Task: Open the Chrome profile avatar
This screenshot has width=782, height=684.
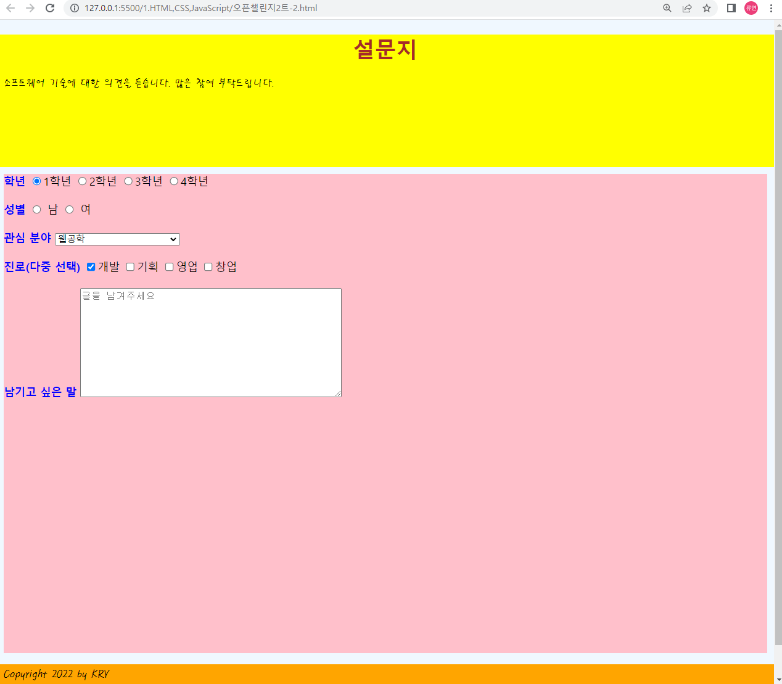Action: [751, 8]
